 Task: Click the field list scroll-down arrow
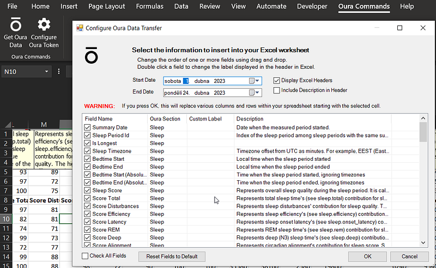pyautogui.click(x=423, y=243)
